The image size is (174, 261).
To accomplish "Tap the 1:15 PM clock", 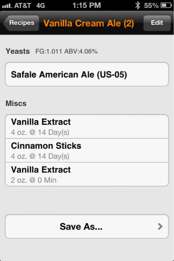I will (x=87, y=5).
